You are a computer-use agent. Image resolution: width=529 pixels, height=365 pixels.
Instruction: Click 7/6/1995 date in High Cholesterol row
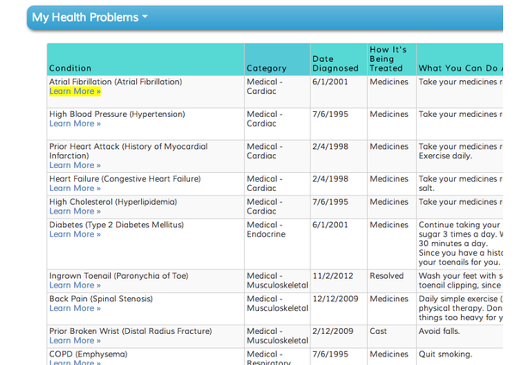point(330,201)
